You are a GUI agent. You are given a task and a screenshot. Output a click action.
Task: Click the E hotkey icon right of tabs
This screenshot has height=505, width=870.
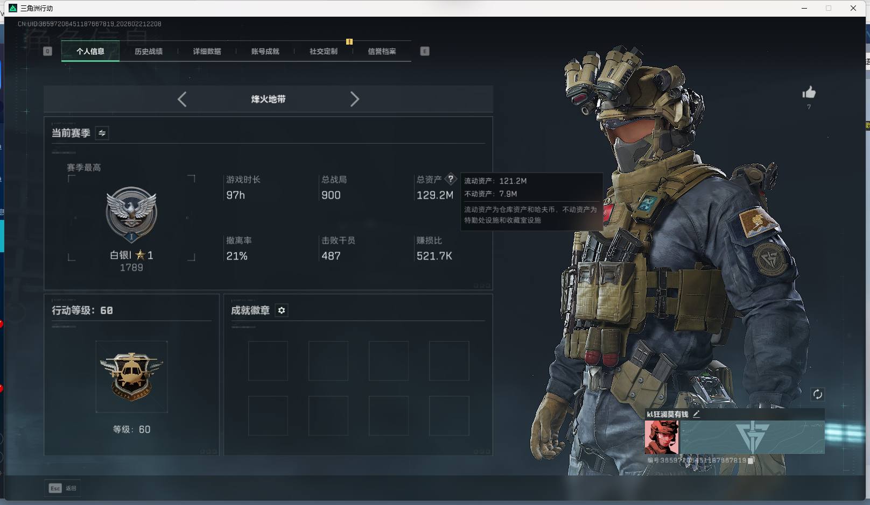click(x=425, y=51)
